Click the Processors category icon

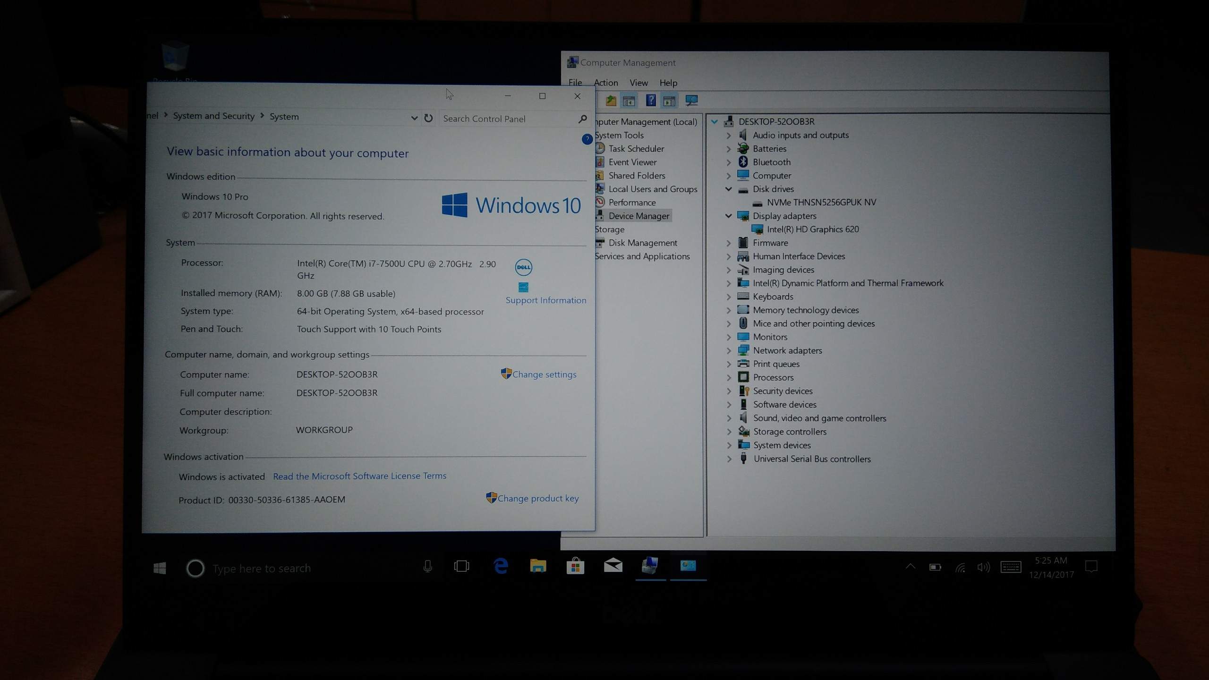pos(743,377)
